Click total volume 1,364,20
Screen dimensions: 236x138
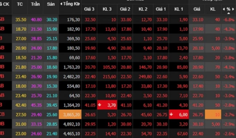pos(71,105)
